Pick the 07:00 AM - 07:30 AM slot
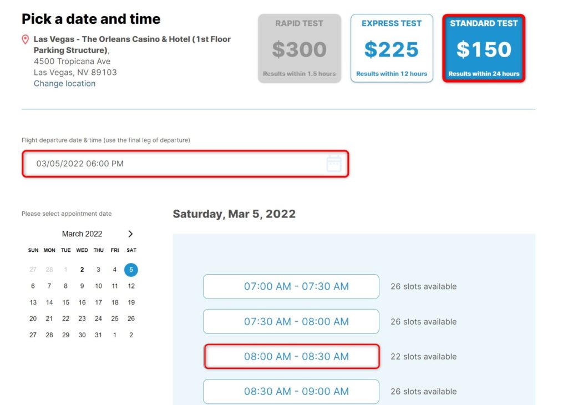Screen dimensions: 568x405 (x=291, y=287)
